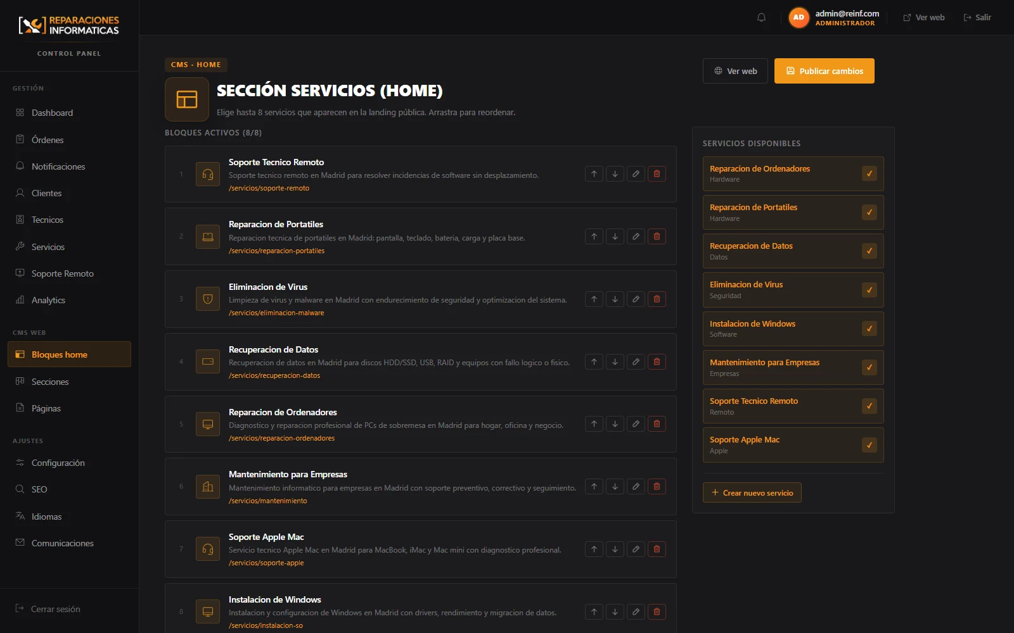Toggle Recuperacion de Datos service checkbox
This screenshot has height=633, width=1014.
coord(870,251)
